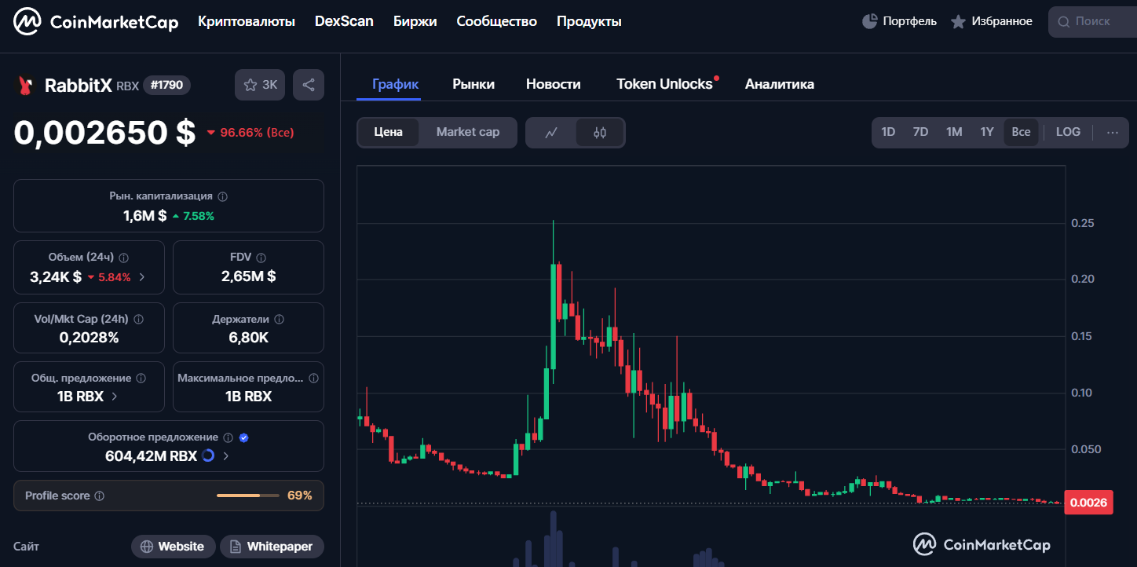Click info icon next to Оборотное предложение
The width and height of the screenshot is (1137, 567).
(x=228, y=437)
